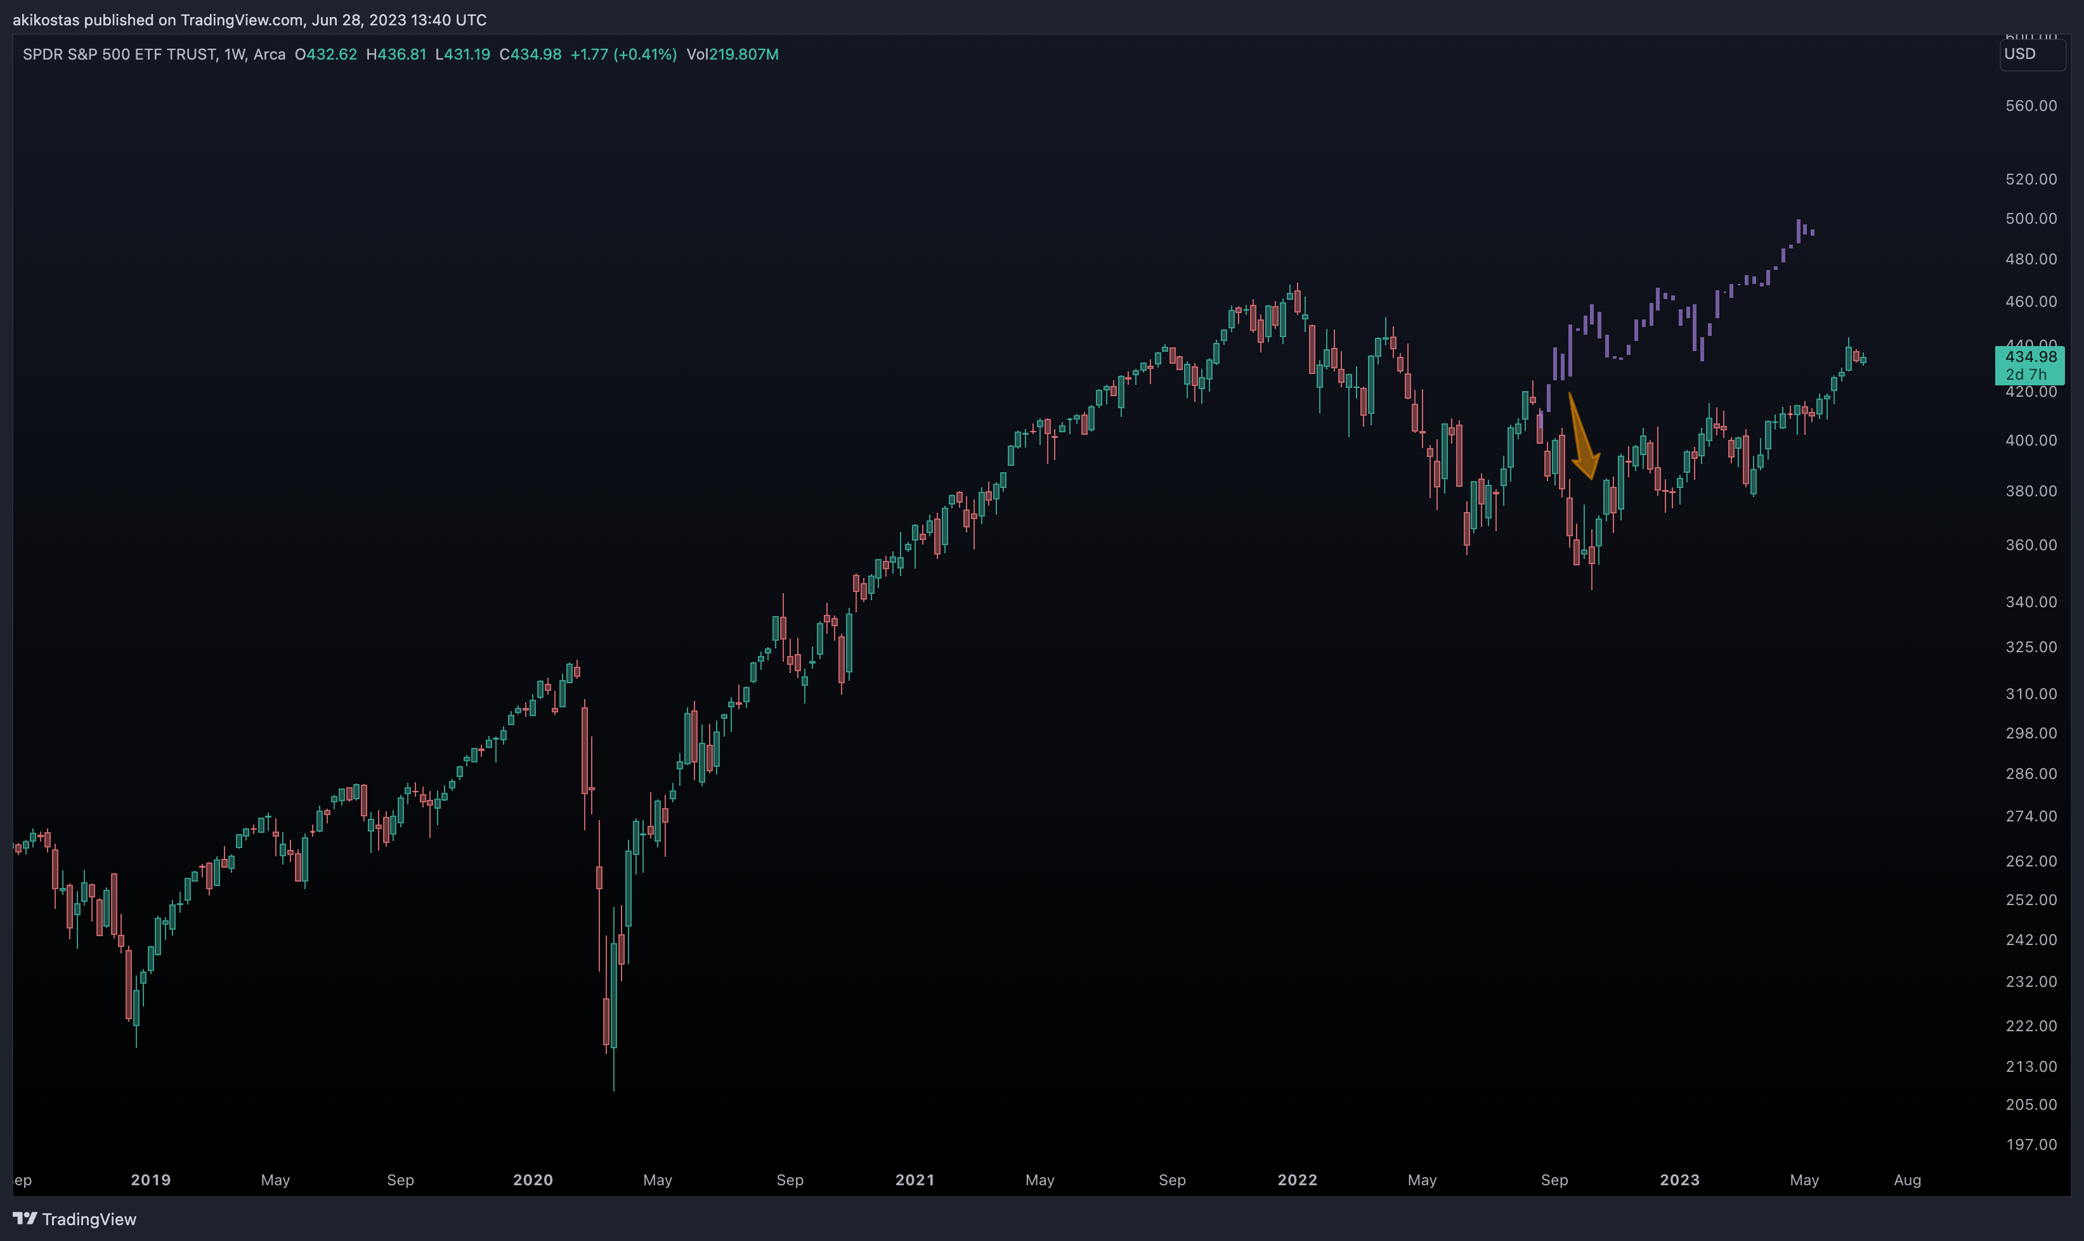Click the TradingView logo at the bottom
2084x1241 pixels.
click(74, 1218)
